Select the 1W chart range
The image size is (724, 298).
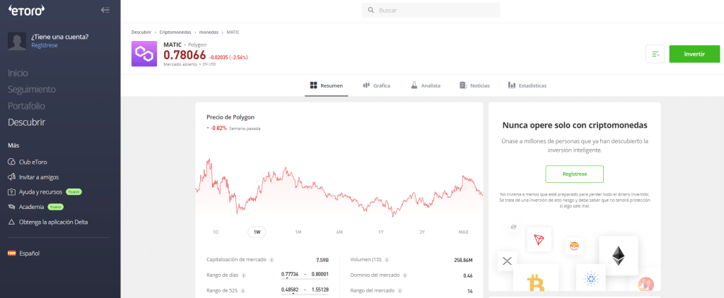tap(257, 232)
